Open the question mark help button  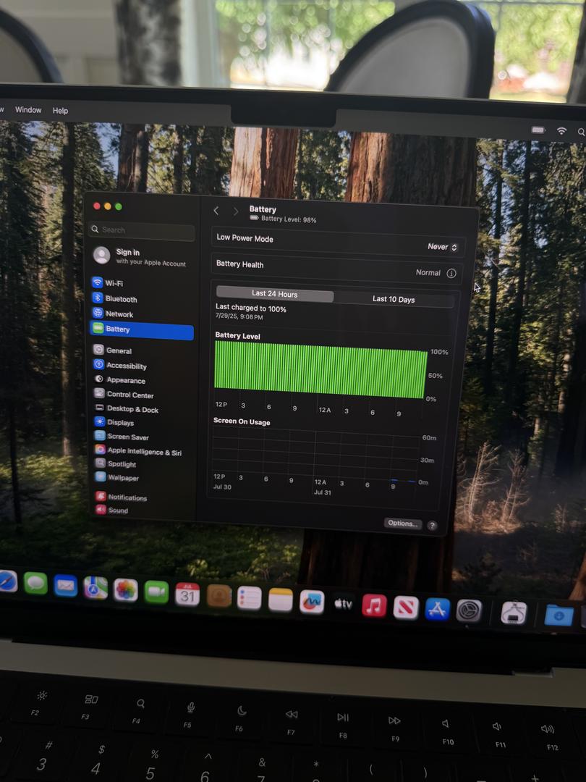coord(432,526)
